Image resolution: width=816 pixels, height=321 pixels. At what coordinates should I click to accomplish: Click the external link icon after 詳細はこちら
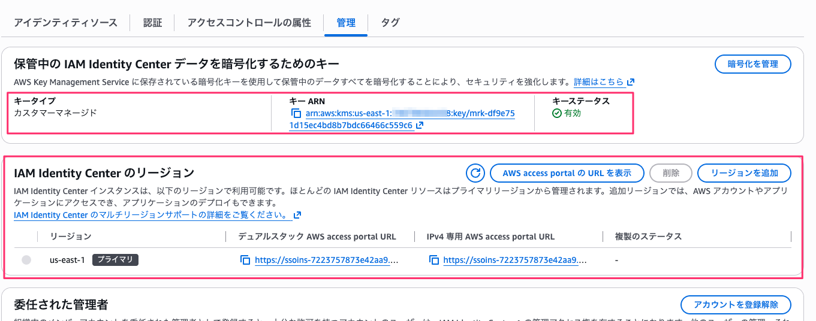pos(631,82)
